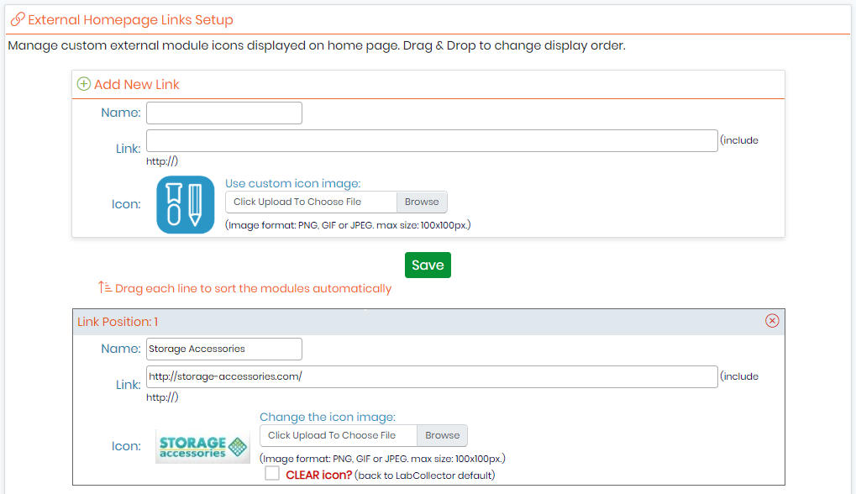Click the upload file field under Change the icon image
This screenshot has width=856, height=494.
tap(339, 435)
